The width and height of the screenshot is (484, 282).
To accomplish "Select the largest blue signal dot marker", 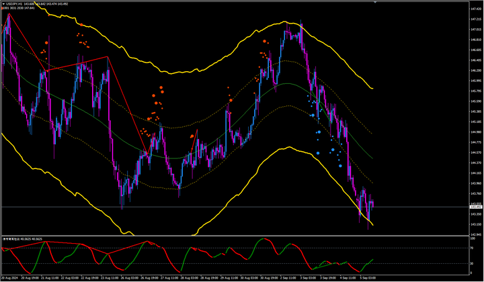I will pos(339,166).
